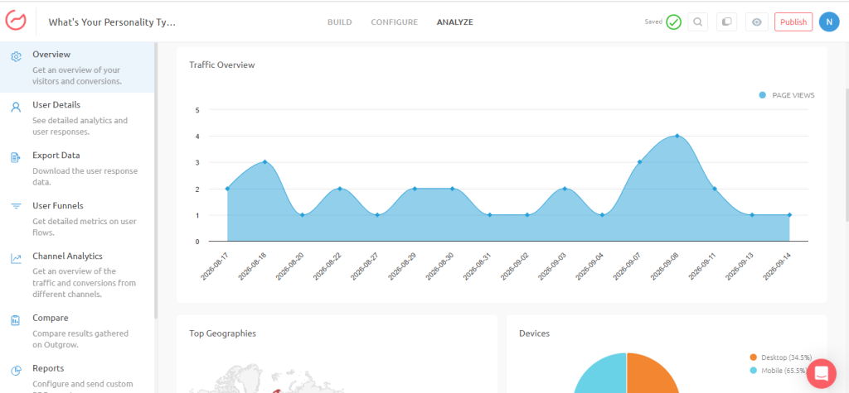Open preview with the eye icon
This screenshot has height=393, width=849.
pos(757,22)
